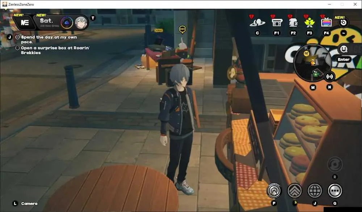The image size is (362, 212).
Task: Click the F2 key badge
Action: pyautogui.click(x=293, y=33)
